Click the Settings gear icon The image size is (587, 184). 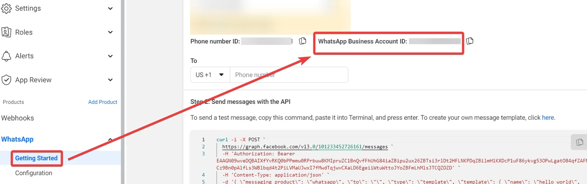(x=6, y=8)
